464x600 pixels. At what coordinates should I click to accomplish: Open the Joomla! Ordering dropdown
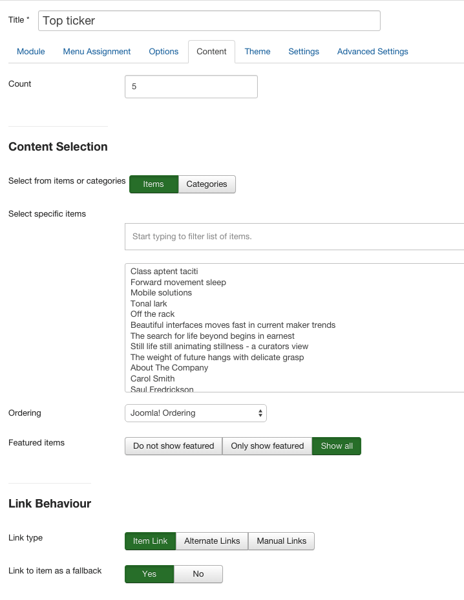click(195, 413)
